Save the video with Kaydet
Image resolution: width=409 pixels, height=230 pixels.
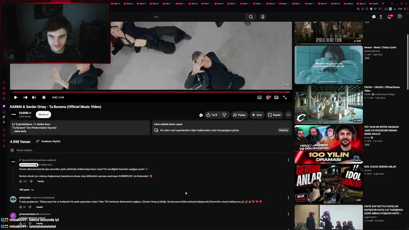tap(274, 115)
